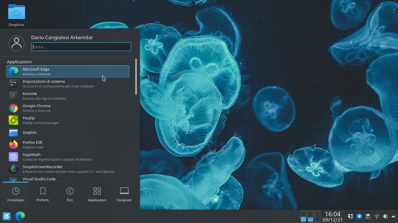The height and width of the screenshot is (223, 398).
Task: Open SageMath
Action: [x=68, y=157]
